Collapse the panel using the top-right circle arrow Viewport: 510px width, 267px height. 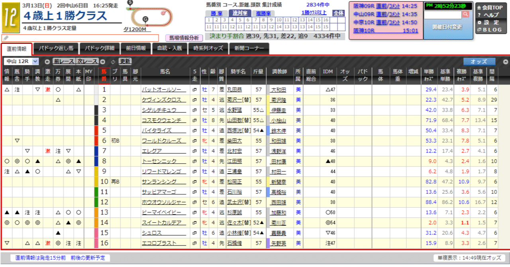(x=505, y=62)
